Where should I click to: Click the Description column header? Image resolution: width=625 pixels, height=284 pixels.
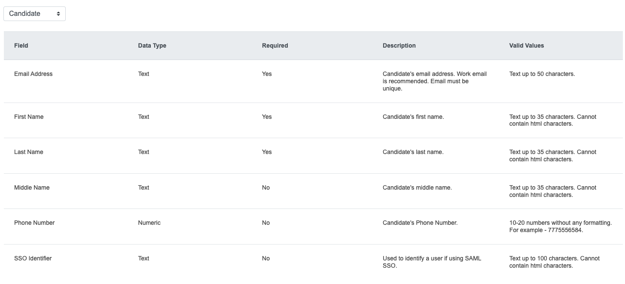[399, 45]
